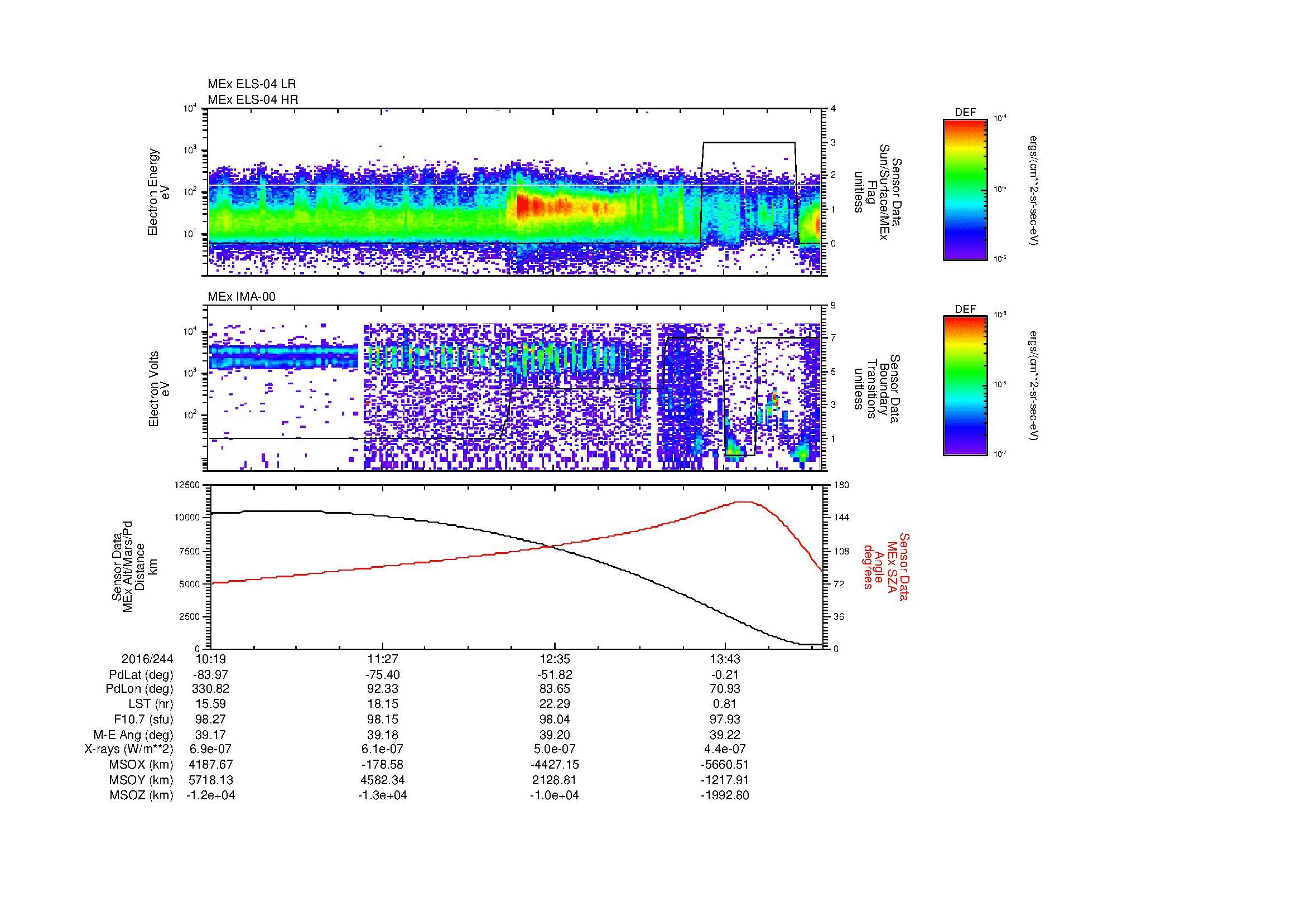Screen dimensions: 1305x922
Task: Click LST value 22.29
Action: pyautogui.click(x=554, y=704)
